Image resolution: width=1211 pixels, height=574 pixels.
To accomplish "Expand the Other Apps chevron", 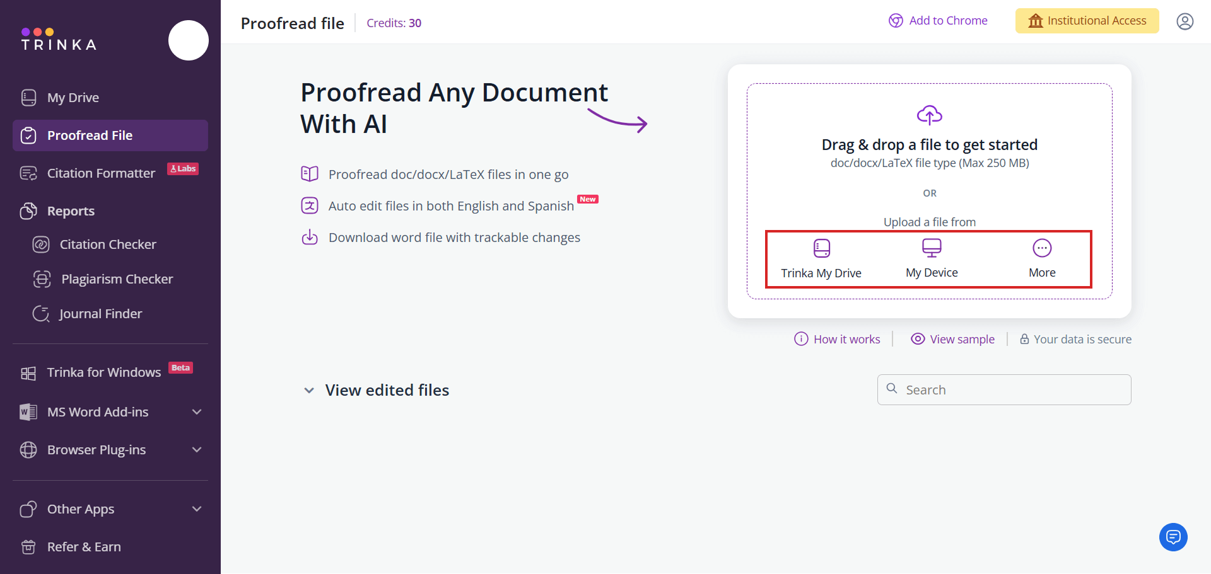I will click(197, 509).
